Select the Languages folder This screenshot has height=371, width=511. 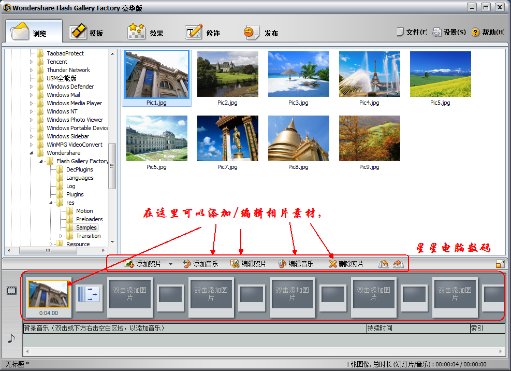80,178
